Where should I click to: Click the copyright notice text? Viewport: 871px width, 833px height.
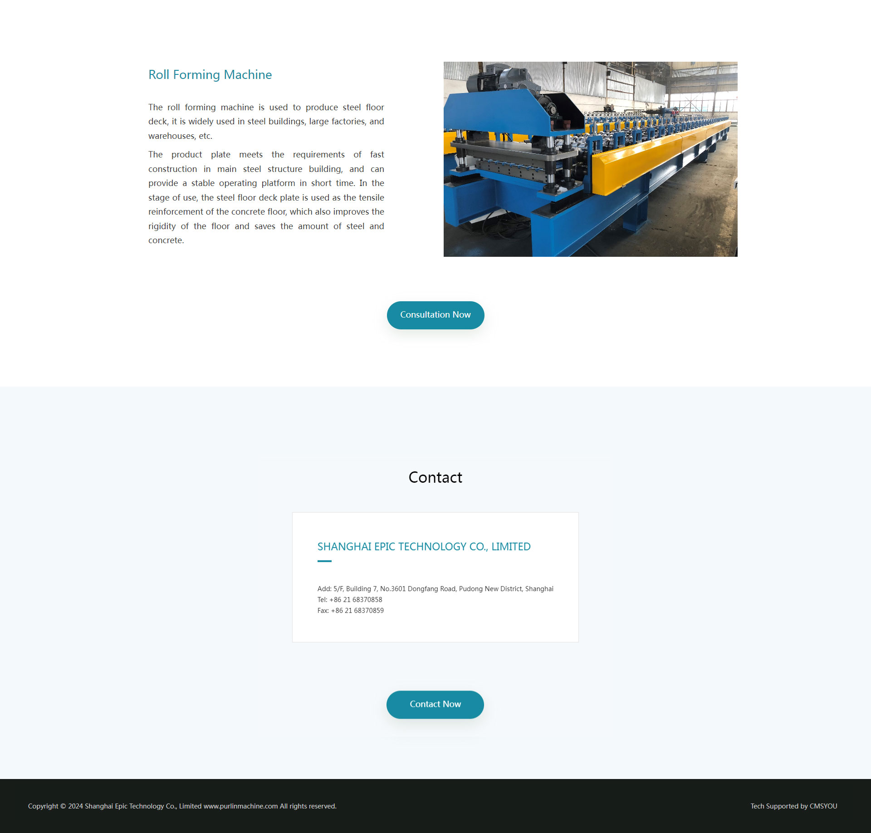point(182,807)
